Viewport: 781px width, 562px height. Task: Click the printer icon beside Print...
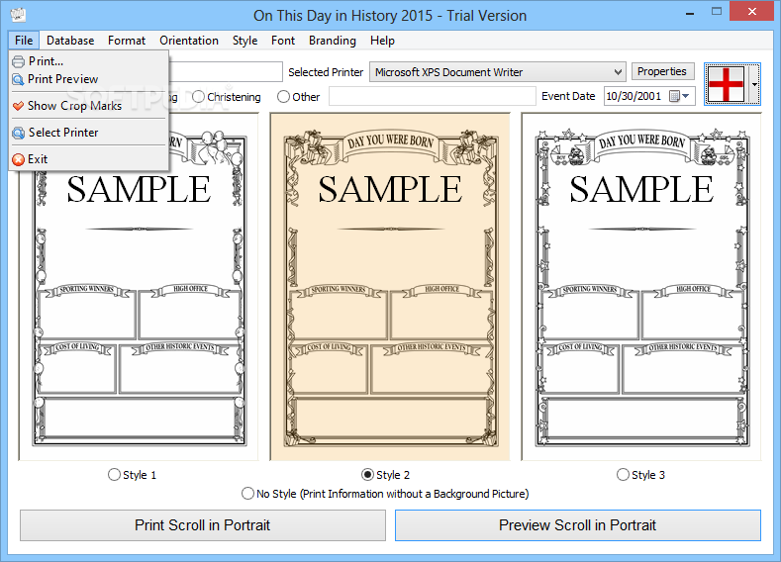tap(19, 61)
